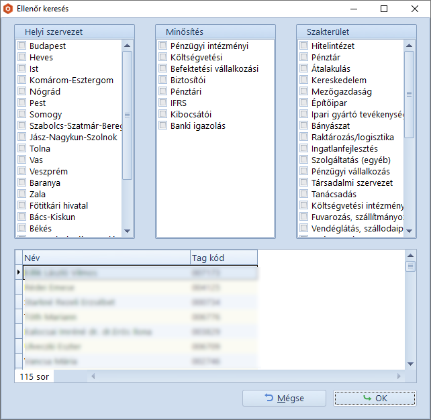Select the Banki igazolás checkbox
431x420 pixels.
163,126
